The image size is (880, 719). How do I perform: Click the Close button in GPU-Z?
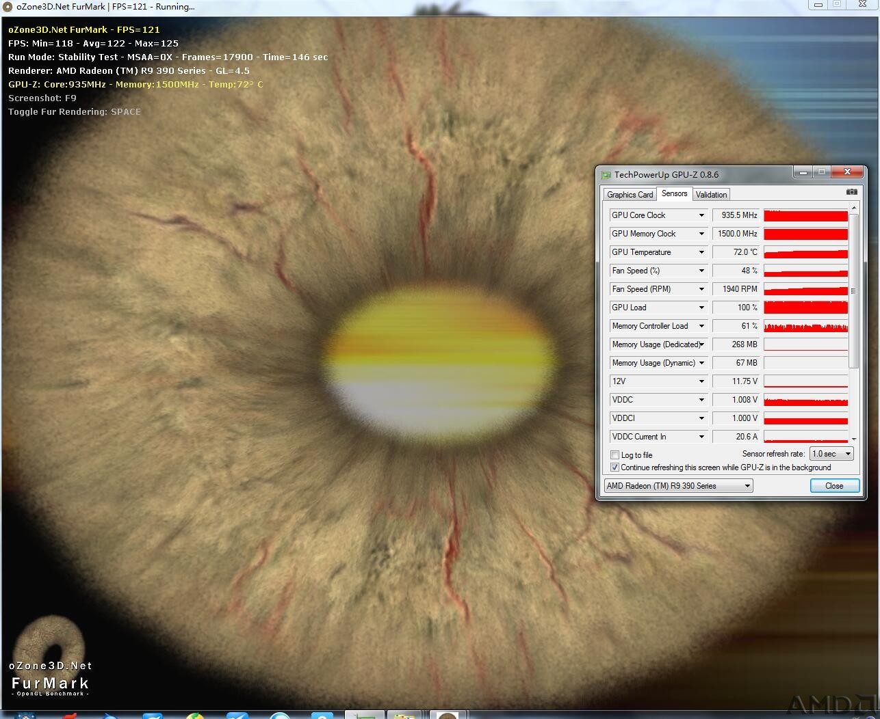834,486
